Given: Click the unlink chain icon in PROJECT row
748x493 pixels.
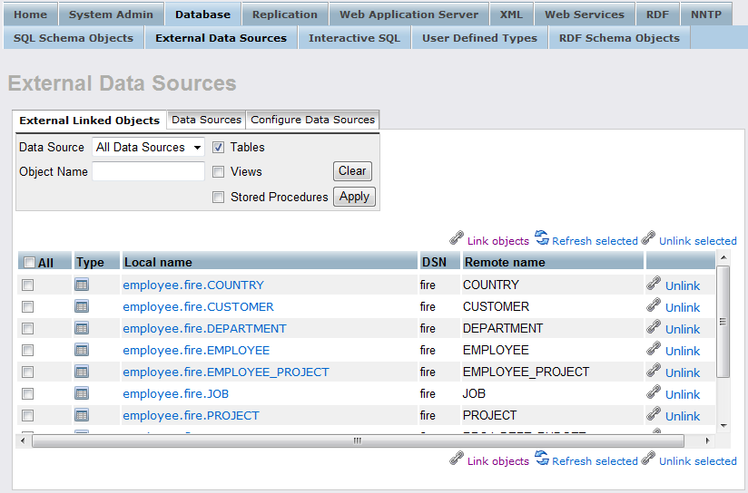Looking at the screenshot, I should (x=654, y=415).
